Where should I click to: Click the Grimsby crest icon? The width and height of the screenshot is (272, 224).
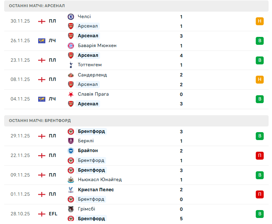pyautogui.click(x=71, y=209)
